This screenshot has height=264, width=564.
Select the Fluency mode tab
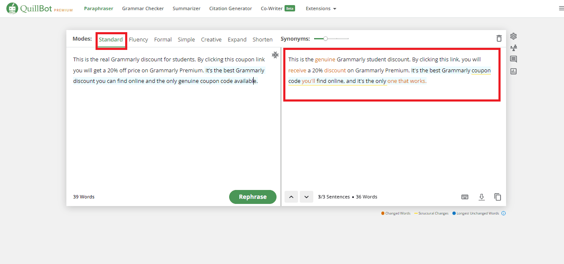coord(139,39)
